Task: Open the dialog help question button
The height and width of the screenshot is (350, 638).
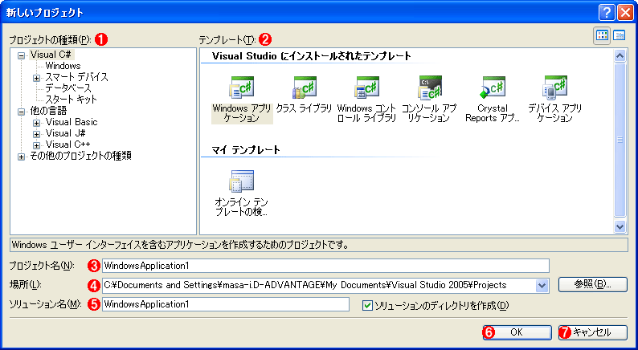Action: pos(607,13)
